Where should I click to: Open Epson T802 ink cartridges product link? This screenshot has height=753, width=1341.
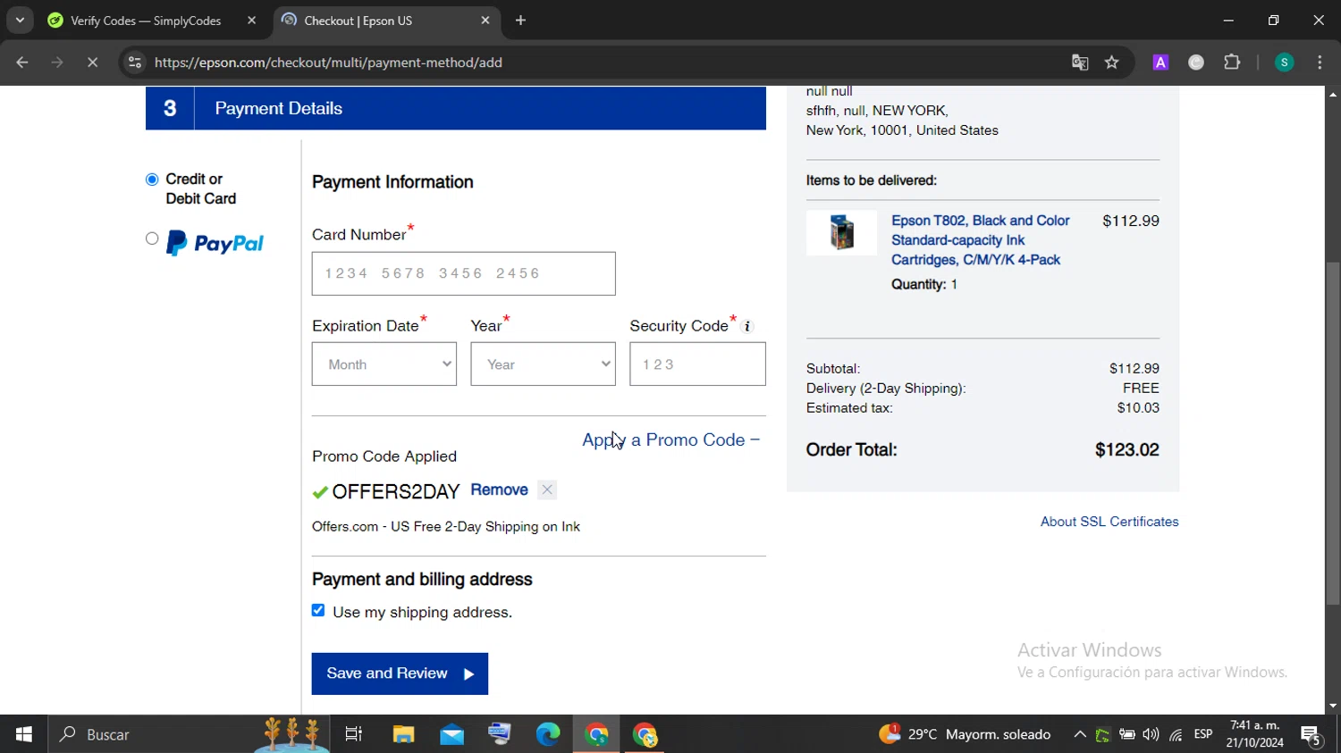coord(981,240)
